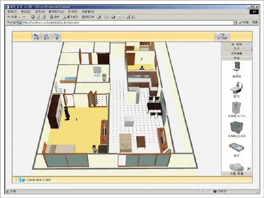Switch to 2D view with the 2D button
264x198 pixels.
(222, 36)
